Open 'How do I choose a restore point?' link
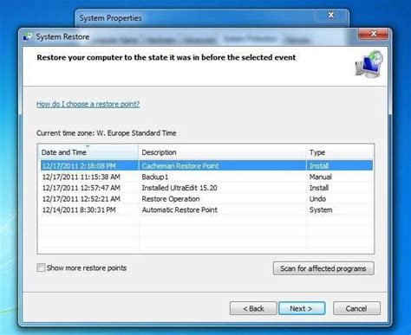411x335 pixels. pyautogui.click(x=88, y=104)
